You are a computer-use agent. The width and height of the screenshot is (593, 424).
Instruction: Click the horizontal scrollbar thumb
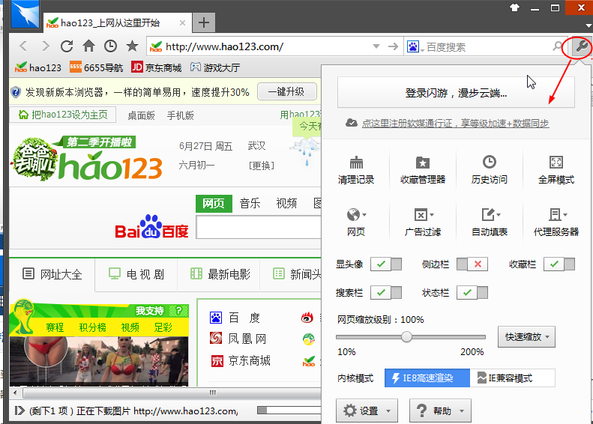click(172, 393)
